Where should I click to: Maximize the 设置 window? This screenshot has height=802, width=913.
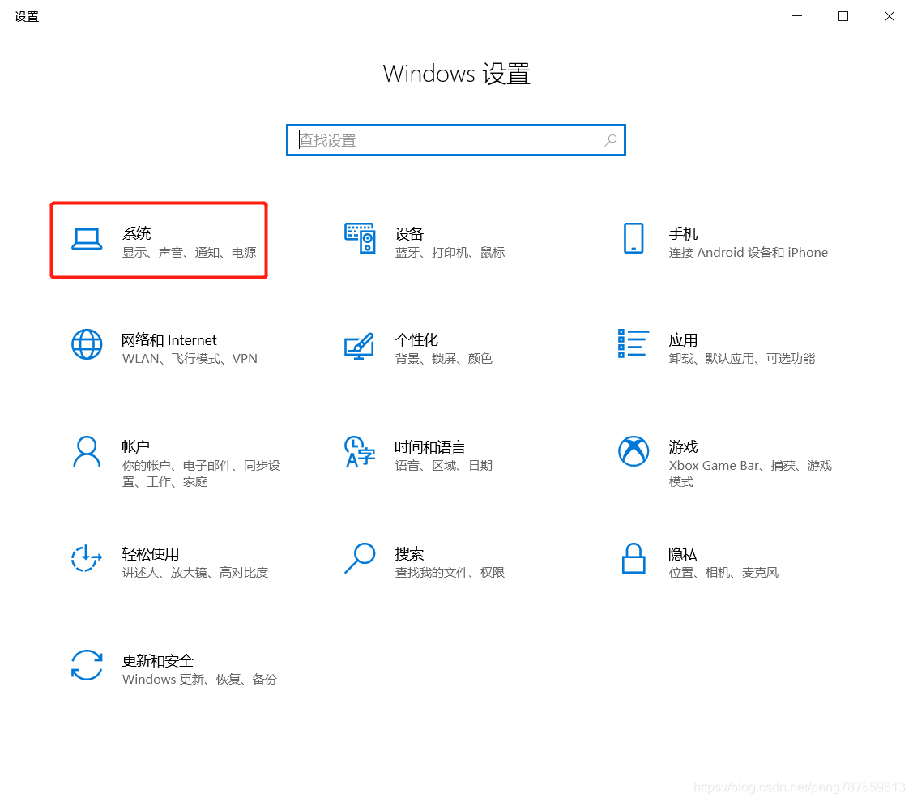click(x=843, y=16)
